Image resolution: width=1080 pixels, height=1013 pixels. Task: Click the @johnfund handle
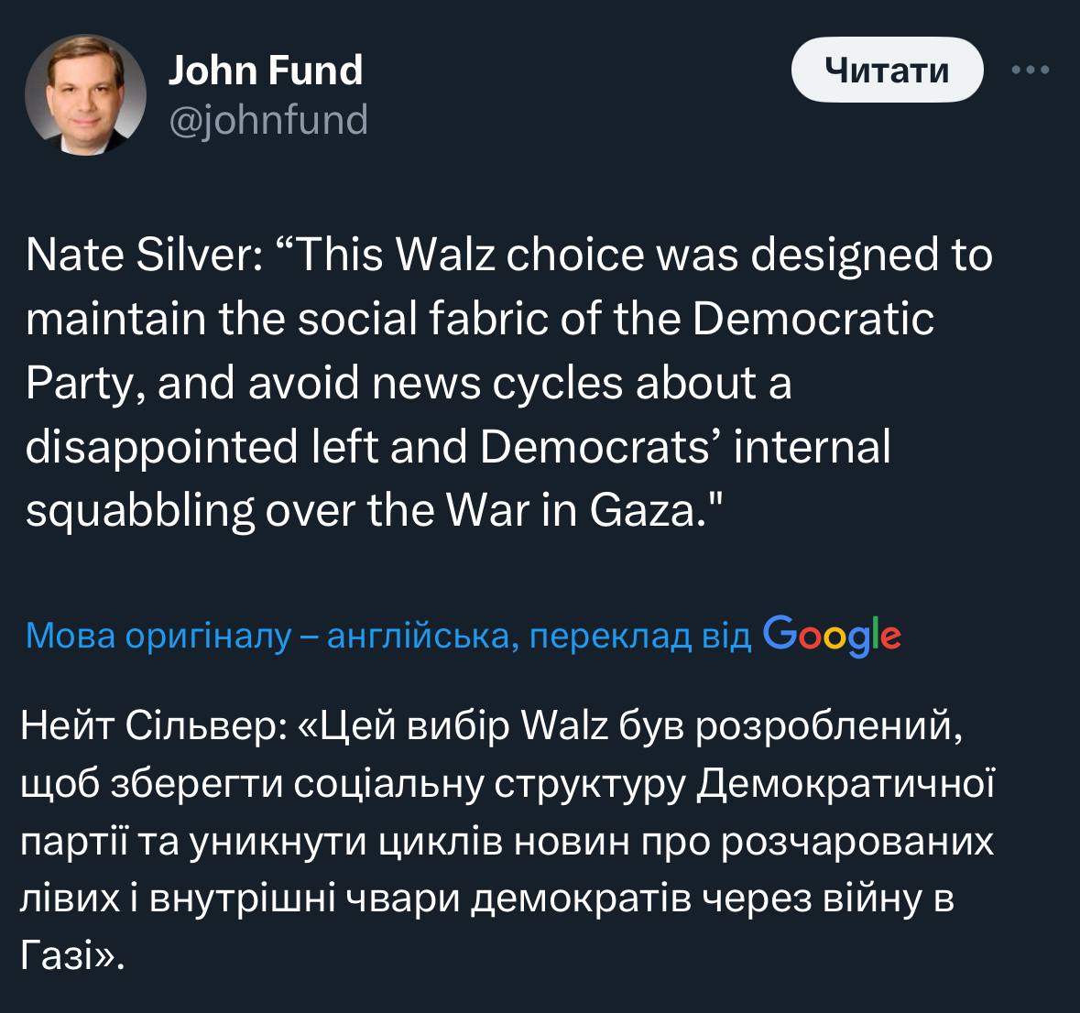pos(268,119)
